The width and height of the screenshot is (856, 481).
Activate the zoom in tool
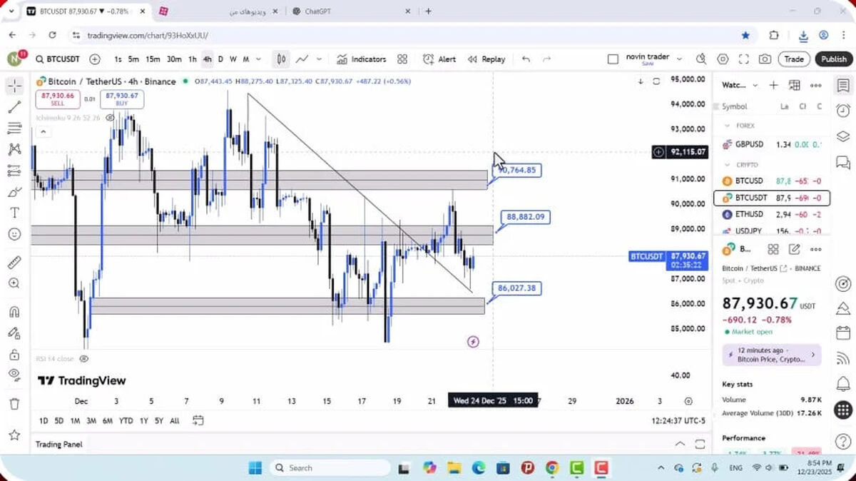(x=14, y=283)
